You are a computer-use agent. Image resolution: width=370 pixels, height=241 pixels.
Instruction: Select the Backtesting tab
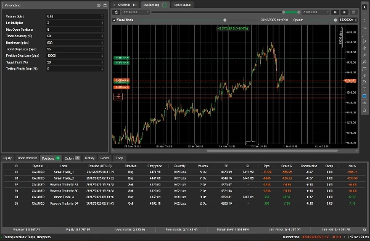click(x=155, y=5)
